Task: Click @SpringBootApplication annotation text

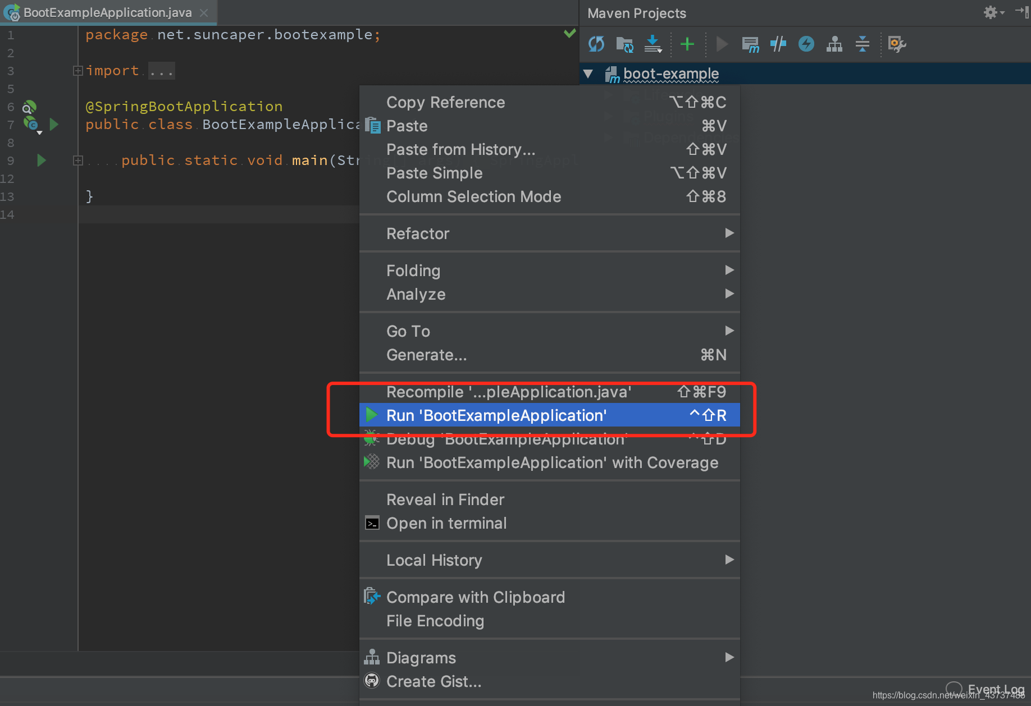Action: click(x=184, y=106)
